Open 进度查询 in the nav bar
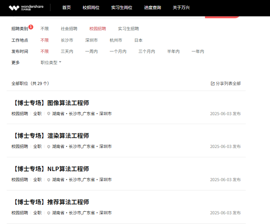 153,7
